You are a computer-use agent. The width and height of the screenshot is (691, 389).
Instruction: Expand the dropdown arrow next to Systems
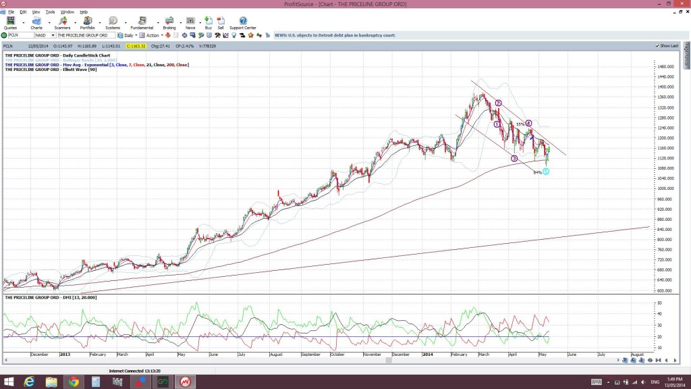(126, 22)
